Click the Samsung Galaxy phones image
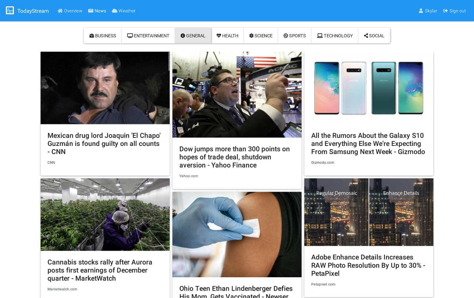 pos(369,88)
